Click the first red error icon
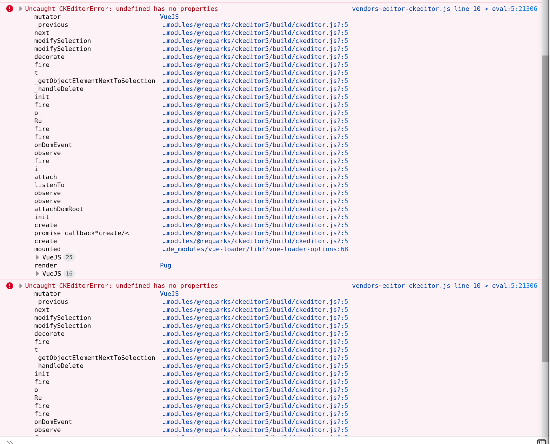This screenshot has height=444, width=550. click(10, 9)
